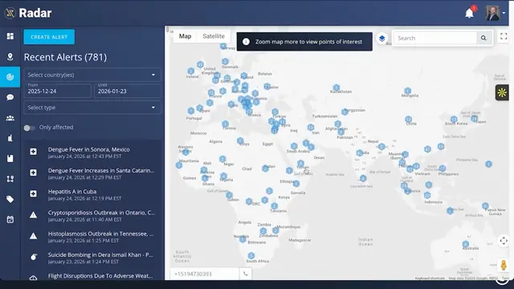Open the location pin sidebar icon
514x289 pixels.
10,57
